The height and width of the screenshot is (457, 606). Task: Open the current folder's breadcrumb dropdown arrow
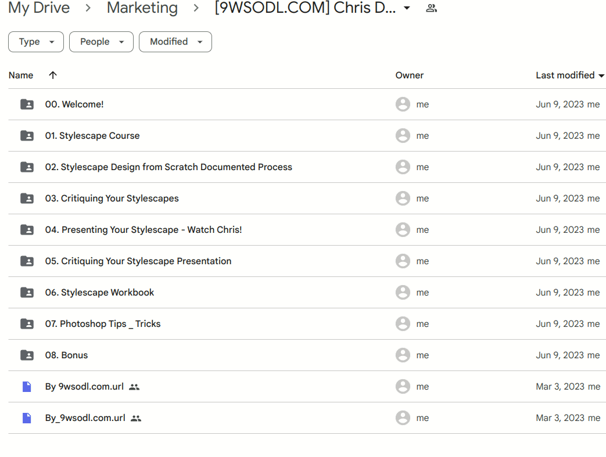coord(407,8)
